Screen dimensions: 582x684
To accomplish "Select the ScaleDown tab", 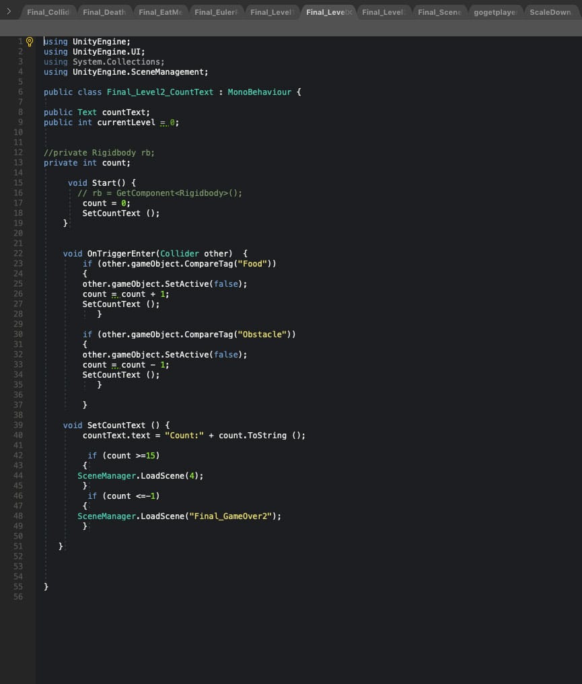I will (550, 12).
